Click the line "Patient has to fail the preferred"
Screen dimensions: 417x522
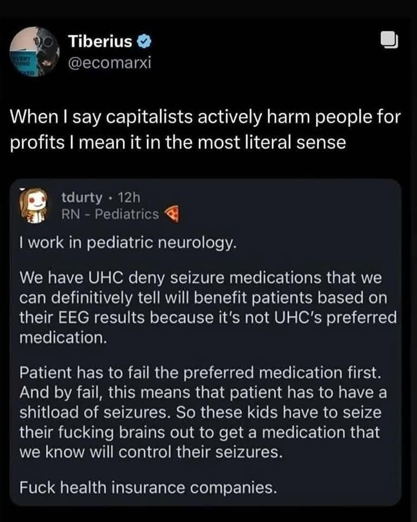coord(200,372)
